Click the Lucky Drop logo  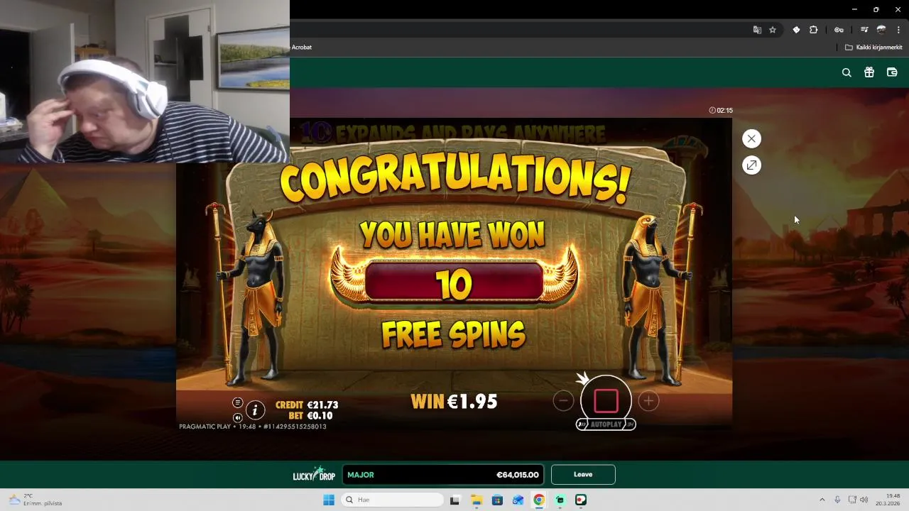tap(314, 474)
